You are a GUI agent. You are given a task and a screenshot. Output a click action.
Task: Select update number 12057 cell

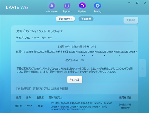(x=29, y=106)
